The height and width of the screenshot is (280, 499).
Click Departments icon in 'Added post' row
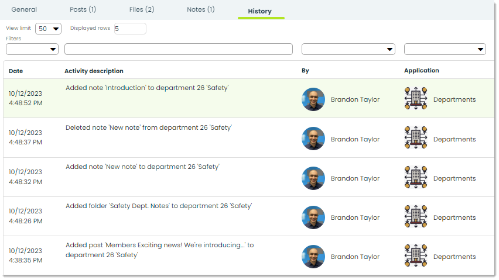(x=416, y=255)
